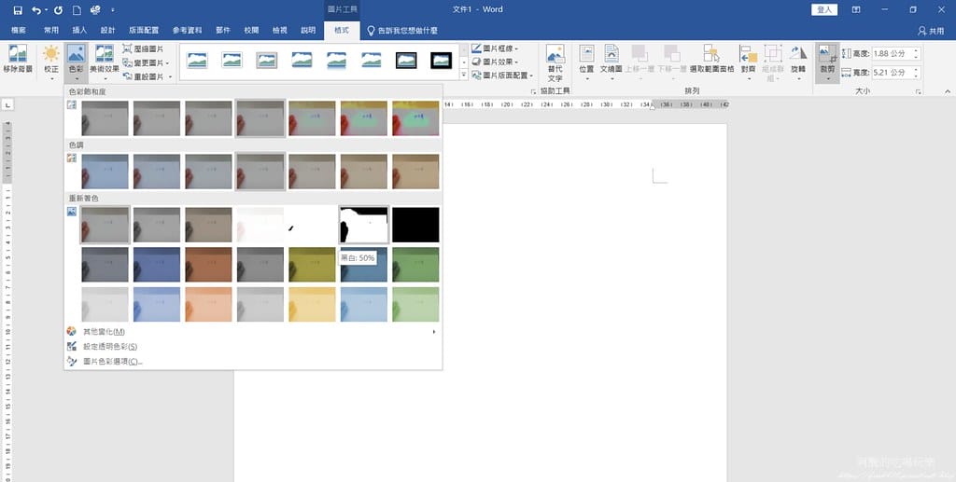The width and height of the screenshot is (956, 482).
Task: Open Customize Quick Access Toolbar dropdown
Action: click(113, 10)
